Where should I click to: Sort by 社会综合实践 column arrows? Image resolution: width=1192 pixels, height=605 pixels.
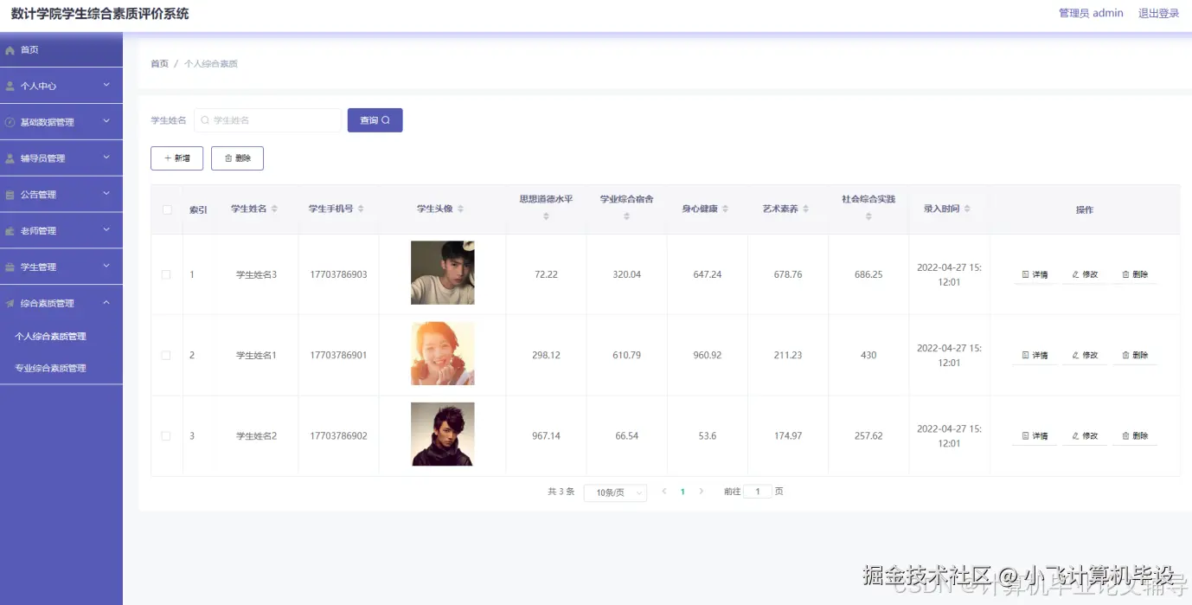868,216
